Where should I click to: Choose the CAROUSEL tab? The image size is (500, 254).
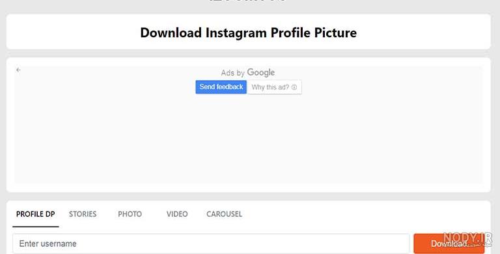click(224, 214)
